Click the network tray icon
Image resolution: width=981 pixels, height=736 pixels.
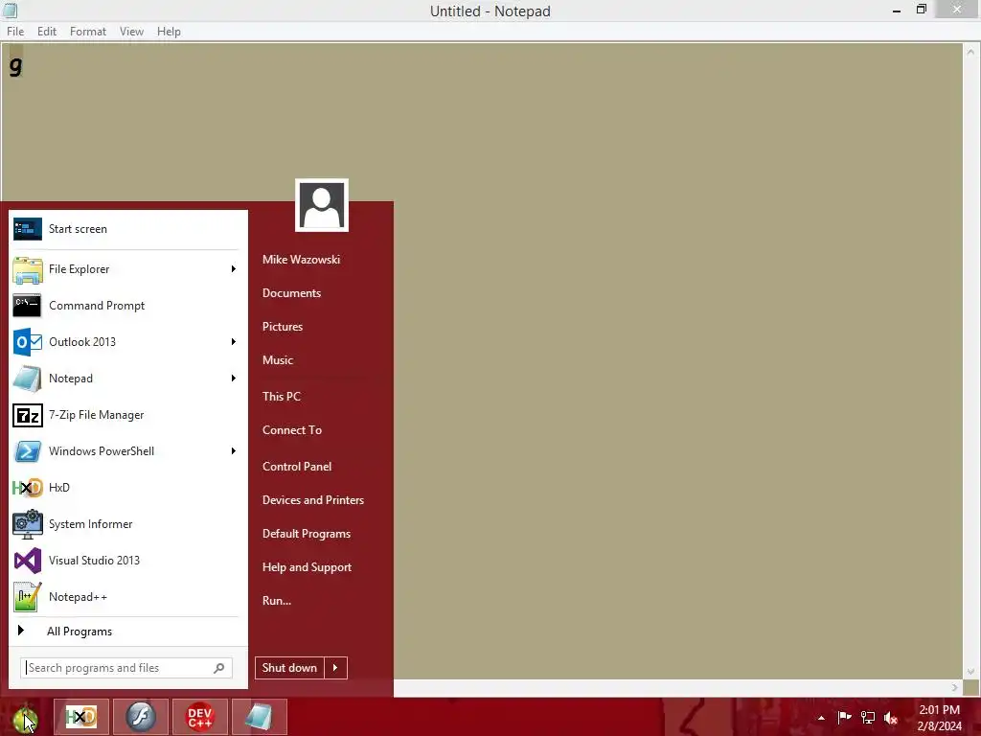click(x=868, y=717)
